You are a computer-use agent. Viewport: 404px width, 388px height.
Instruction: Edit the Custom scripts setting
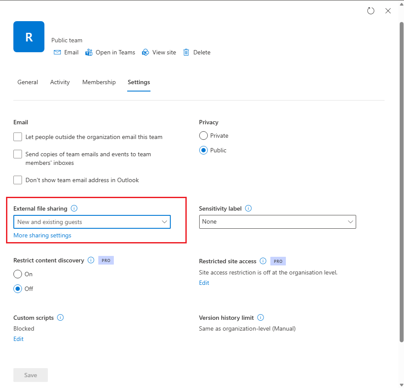[x=18, y=339]
